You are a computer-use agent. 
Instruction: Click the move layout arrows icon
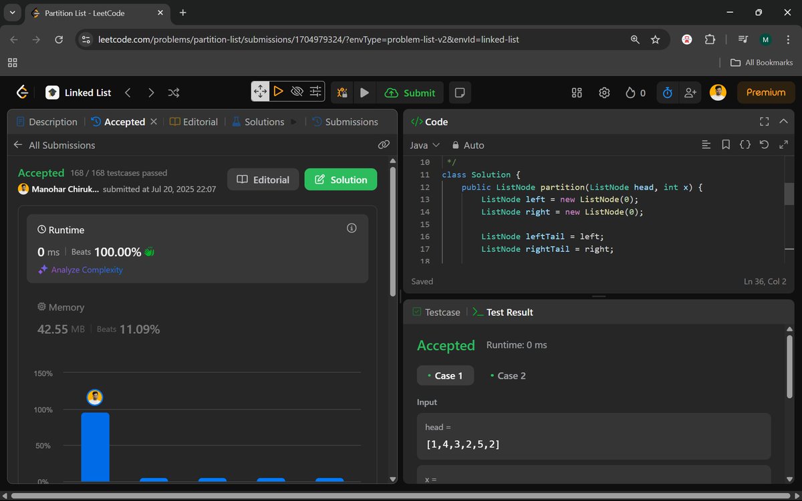click(x=260, y=92)
